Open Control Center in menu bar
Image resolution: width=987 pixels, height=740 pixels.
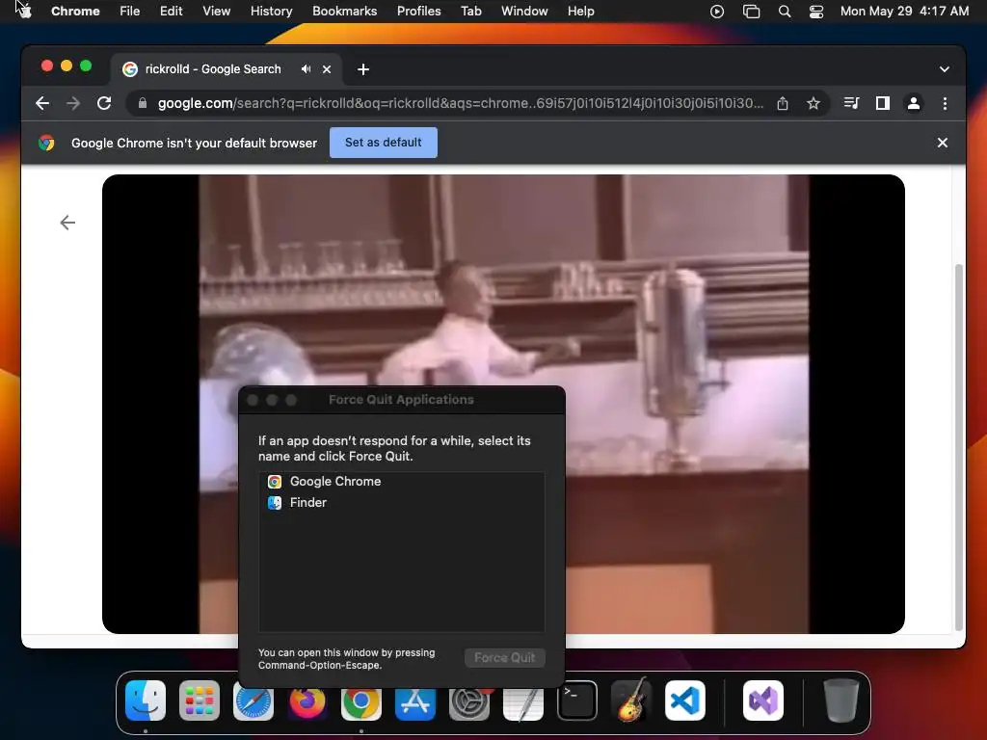(x=816, y=12)
